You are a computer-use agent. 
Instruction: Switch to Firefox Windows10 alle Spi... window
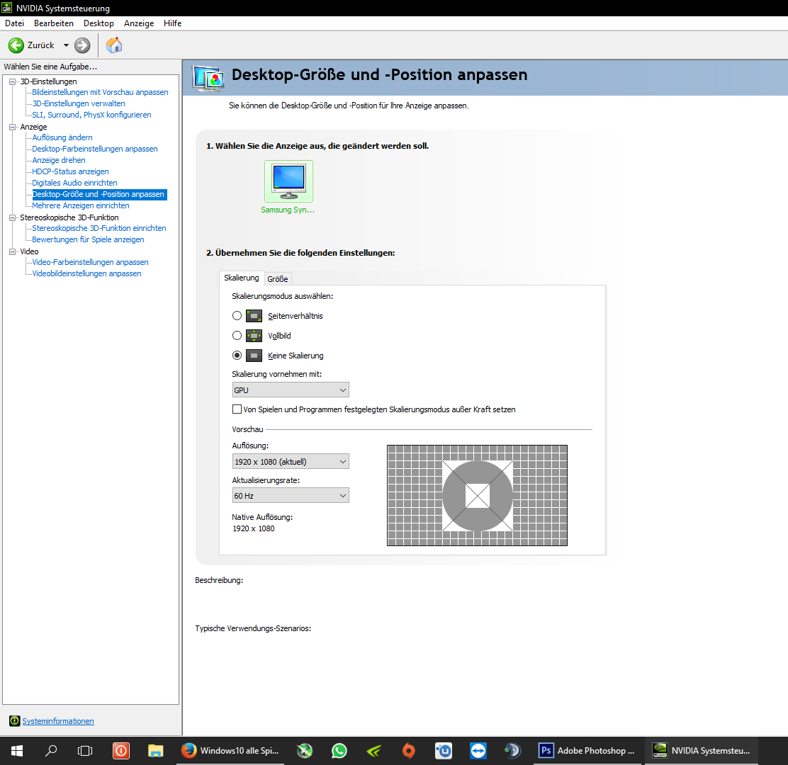[x=232, y=751]
